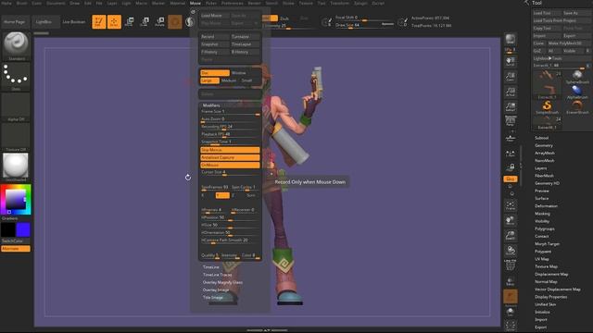Select Small movie size
593x333 pixels.
(x=249, y=80)
